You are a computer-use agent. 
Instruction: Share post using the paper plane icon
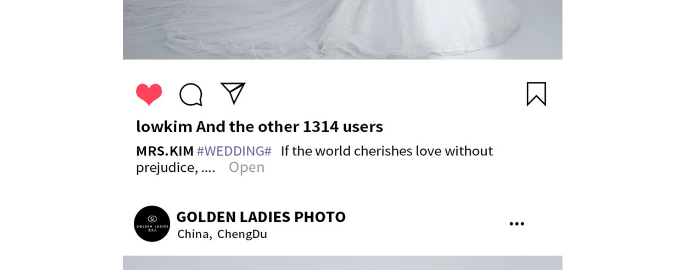233,93
